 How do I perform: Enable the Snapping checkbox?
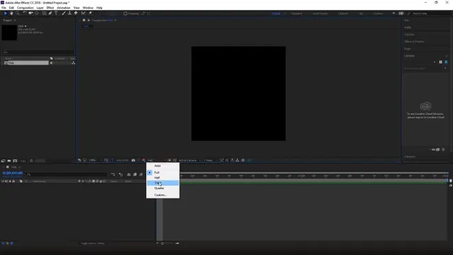pyautogui.click(x=126, y=13)
